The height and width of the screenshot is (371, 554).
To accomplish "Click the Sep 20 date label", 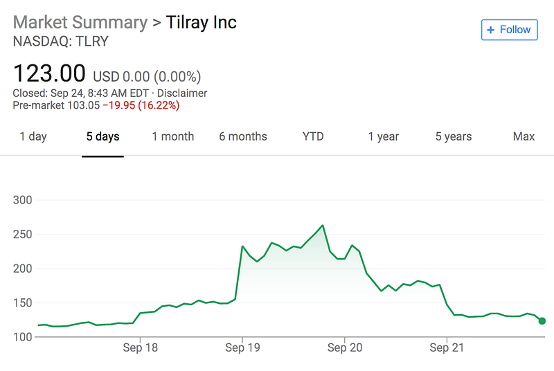I will tap(346, 348).
